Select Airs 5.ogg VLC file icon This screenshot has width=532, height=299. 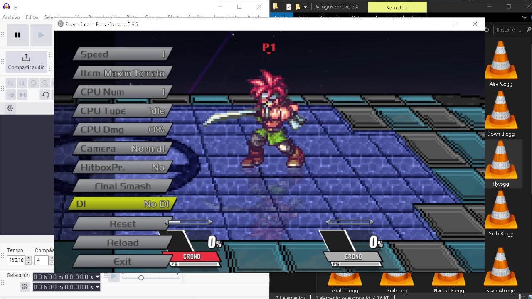click(501, 60)
